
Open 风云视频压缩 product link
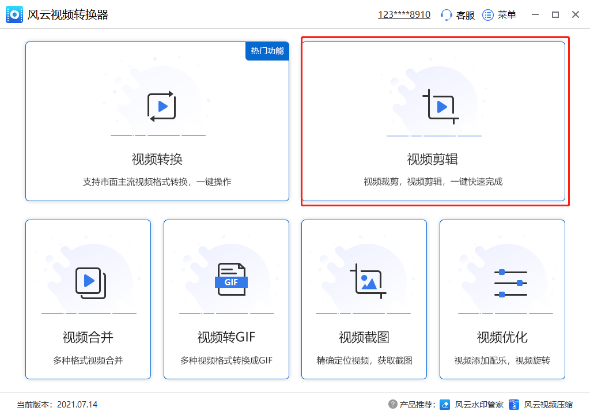[x=549, y=405]
